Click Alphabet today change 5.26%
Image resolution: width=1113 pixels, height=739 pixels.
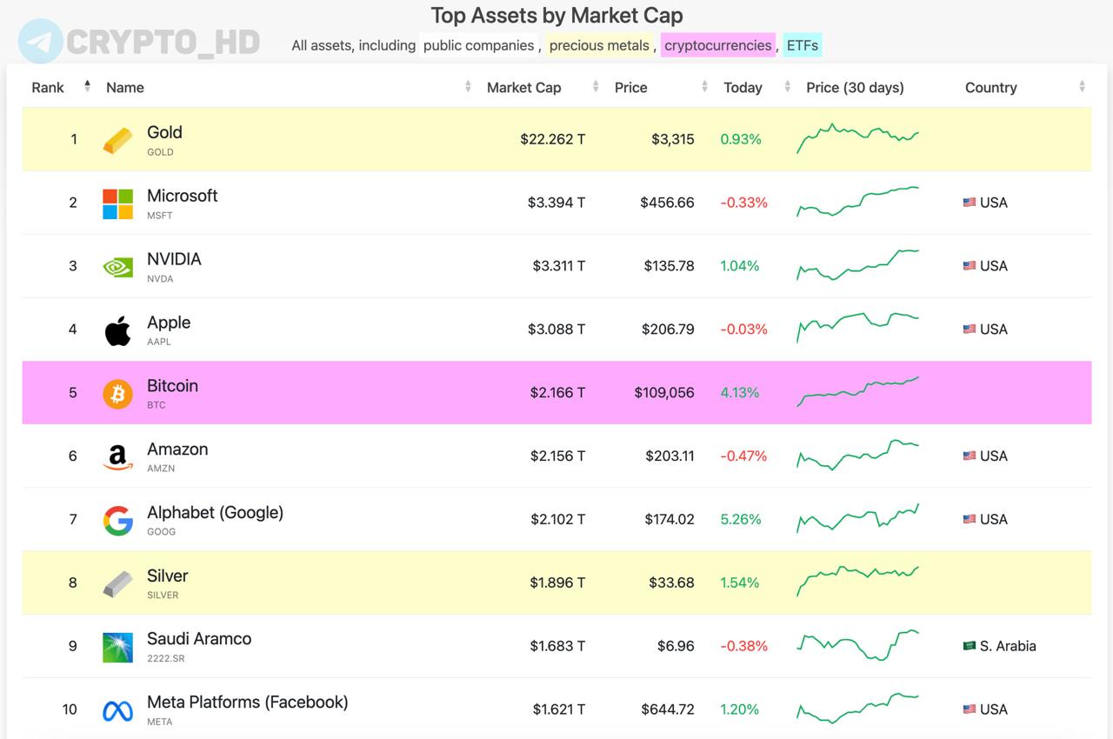coord(741,520)
